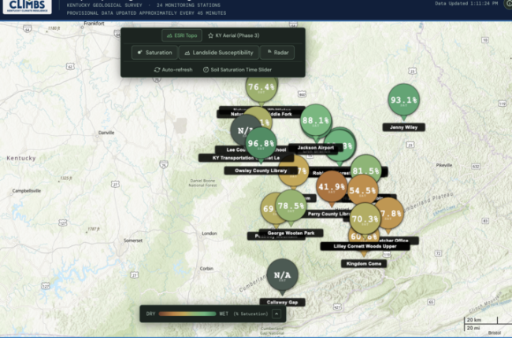The height and width of the screenshot is (338, 512).
Task: Click the 20 km map scale bar
Action: (x=480, y=320)
